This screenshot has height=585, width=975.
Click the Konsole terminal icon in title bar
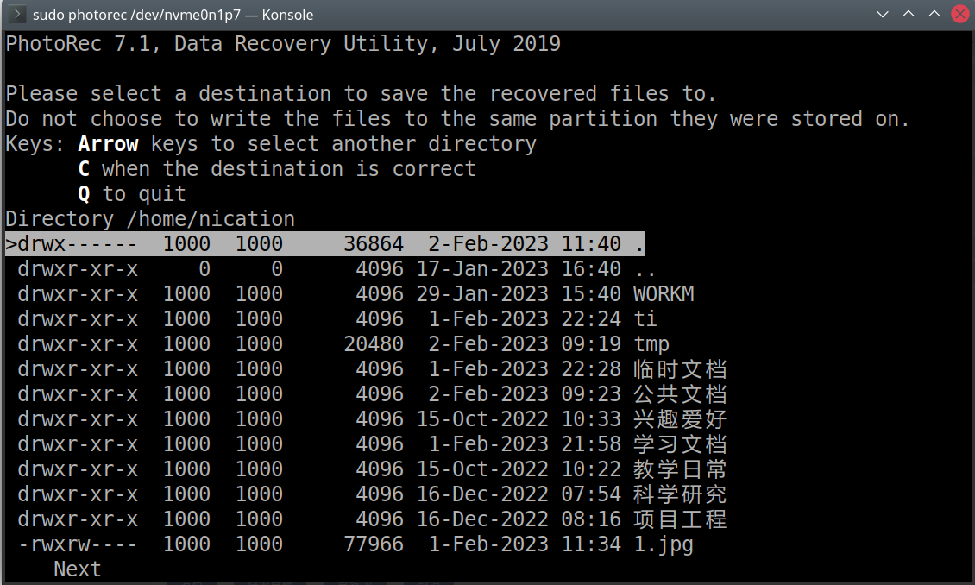click(16, 15)
